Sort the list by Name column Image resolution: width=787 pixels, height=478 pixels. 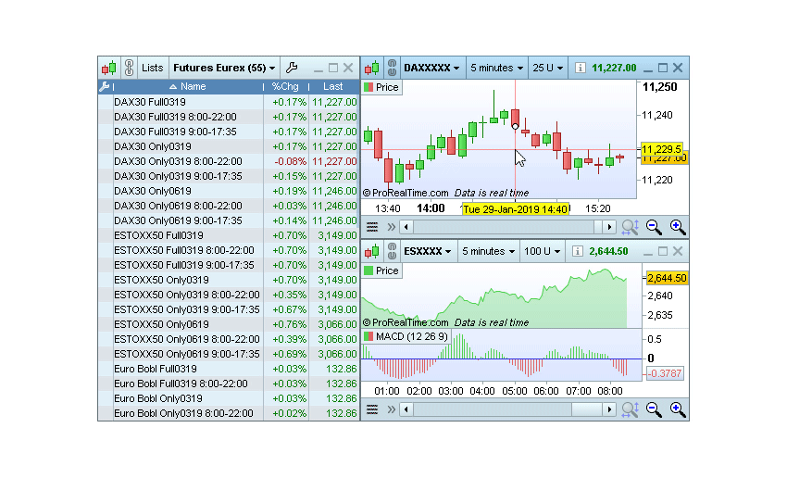188,86
